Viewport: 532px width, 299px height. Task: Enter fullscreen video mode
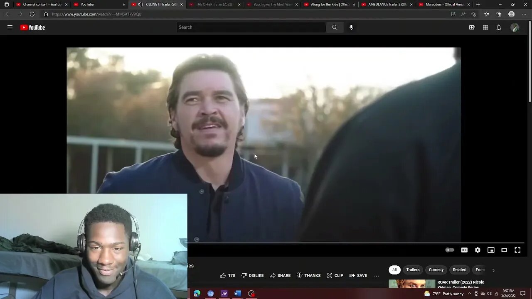click(517, 250)
